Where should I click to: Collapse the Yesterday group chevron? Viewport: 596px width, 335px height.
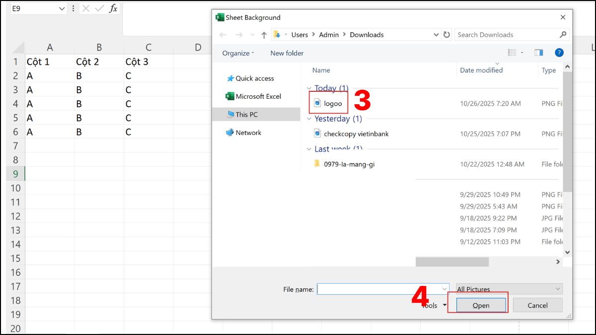(309, 119)
